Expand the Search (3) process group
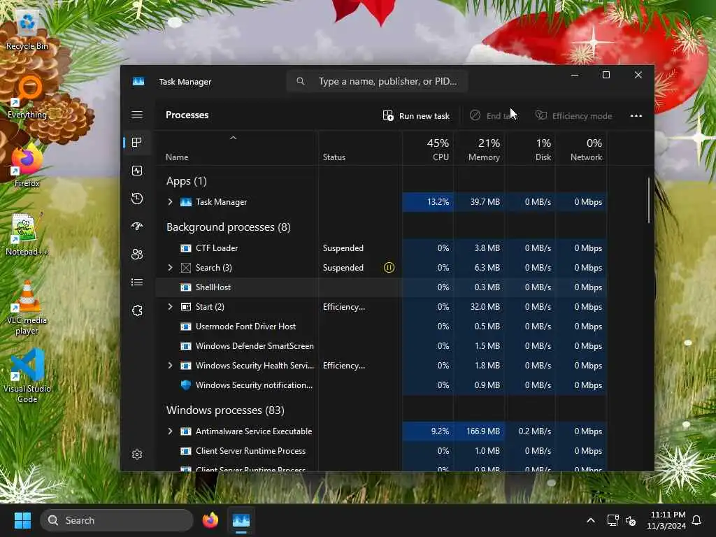 tap(171, 268)
